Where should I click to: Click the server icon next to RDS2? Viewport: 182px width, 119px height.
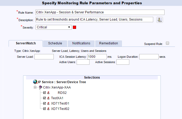pos(48,93)
